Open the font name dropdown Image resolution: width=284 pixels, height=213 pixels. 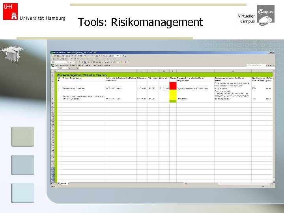coord(68,62)
